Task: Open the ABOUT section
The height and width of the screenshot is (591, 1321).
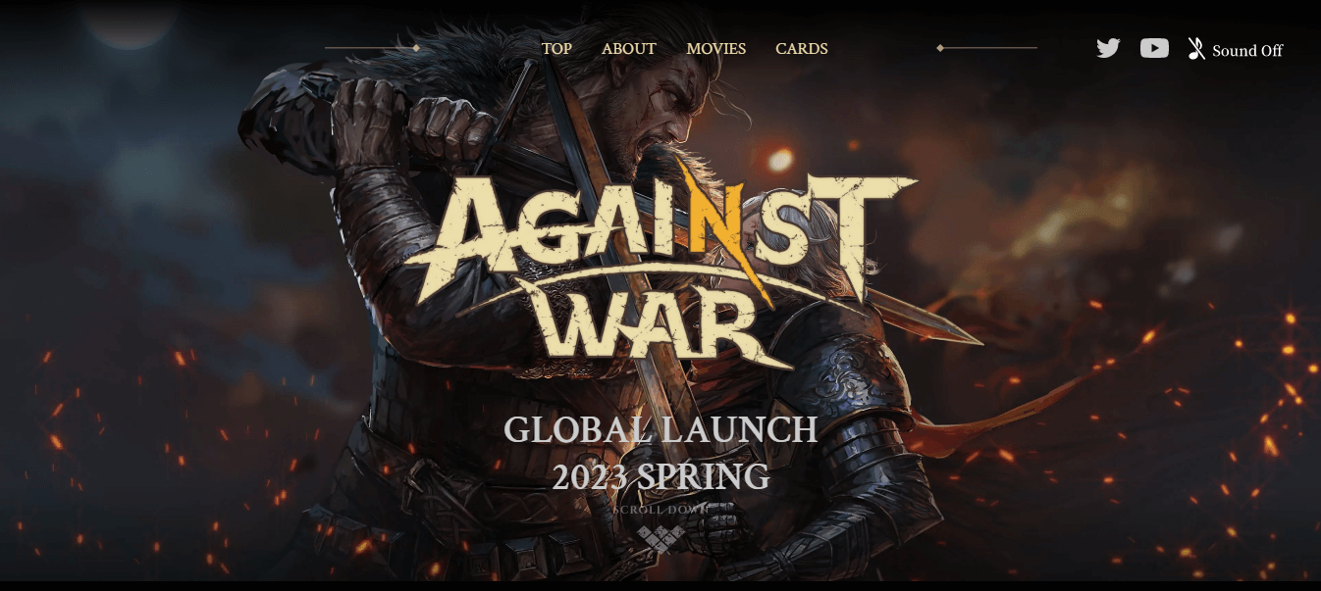Action: click(629, 49)
